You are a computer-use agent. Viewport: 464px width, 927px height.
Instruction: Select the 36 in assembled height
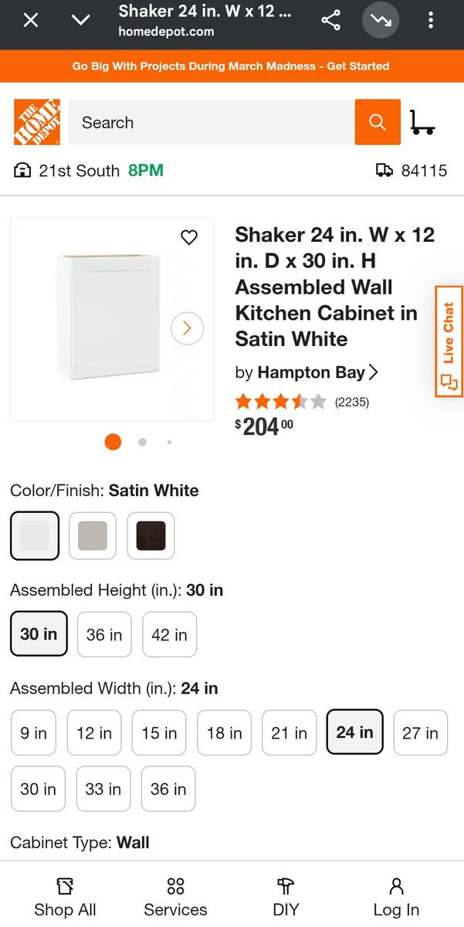pyautogui.click(x=104, y=634)
